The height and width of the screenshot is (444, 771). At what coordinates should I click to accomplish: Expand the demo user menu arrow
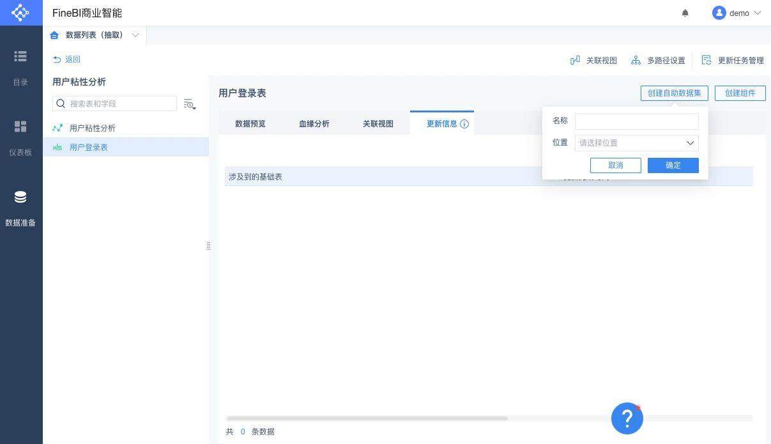pyautogui.click(x=758, y=13)
